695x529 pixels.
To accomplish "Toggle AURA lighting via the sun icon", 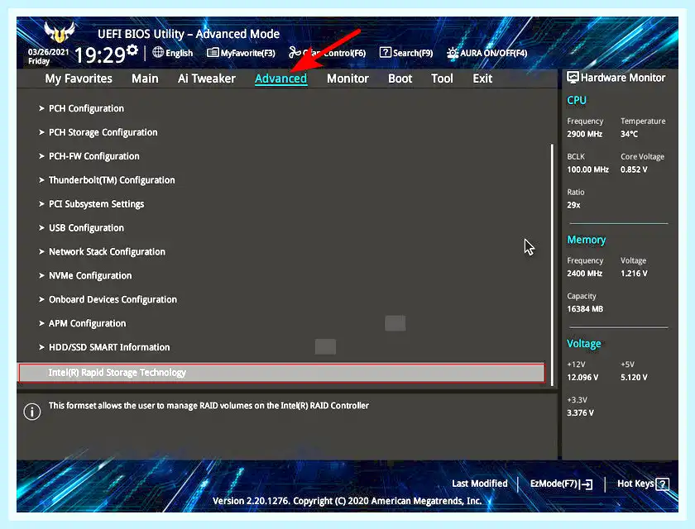I will pos(452,53).
